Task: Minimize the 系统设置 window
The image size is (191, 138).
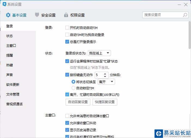Action: 179,5
